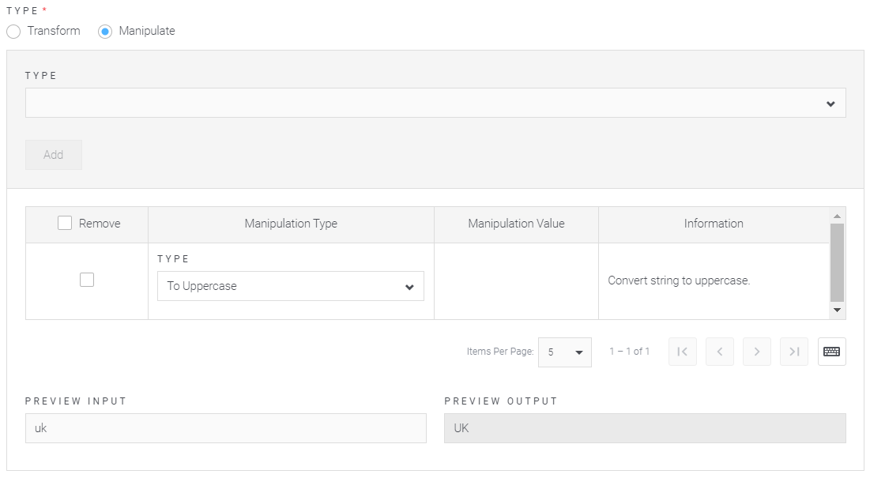Click the Information column header
This screenshot has height=478, width=870.
[714, 224]
